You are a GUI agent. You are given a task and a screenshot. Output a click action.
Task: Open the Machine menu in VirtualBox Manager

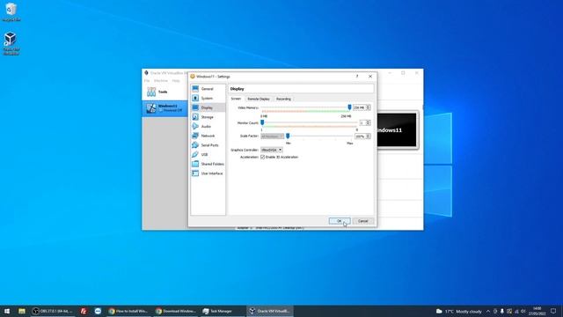(x=161, y=81)
